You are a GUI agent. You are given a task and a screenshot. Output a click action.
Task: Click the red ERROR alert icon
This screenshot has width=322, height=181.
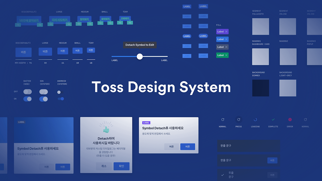(x=290, y=120)
